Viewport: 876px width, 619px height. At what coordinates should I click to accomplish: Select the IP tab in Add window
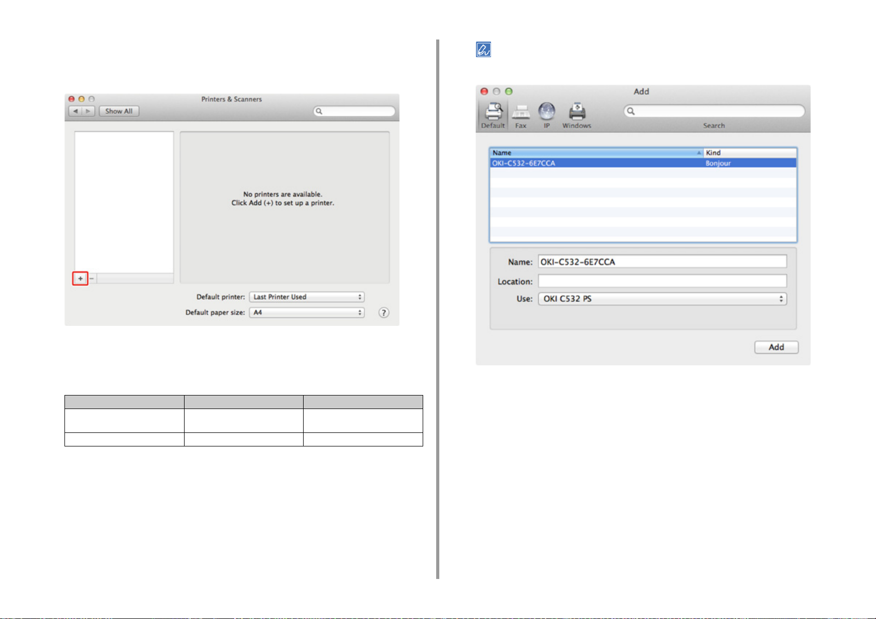546,115
